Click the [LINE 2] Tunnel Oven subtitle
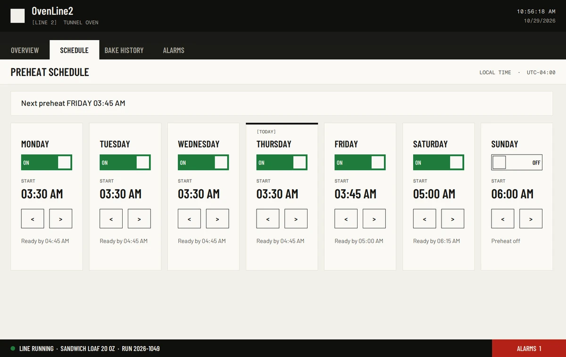This screenshot has height=357, width=566. pyautogui.click(x=65, y=23)
